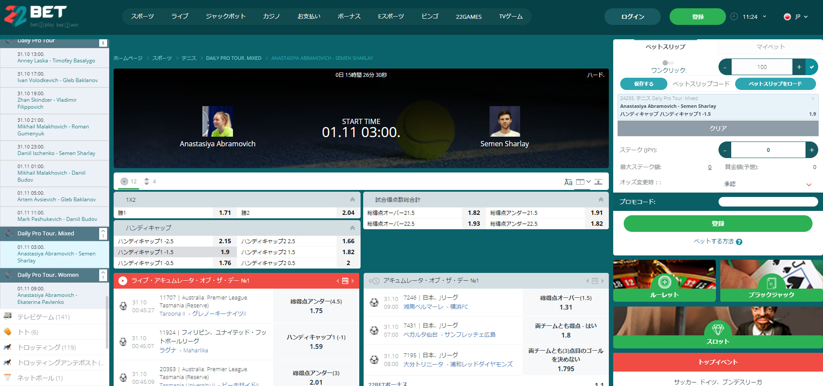Open the bet help question mark icon
Image resolution: width=823 pixels, height=386 pixels.
click(x=739, y=242)
